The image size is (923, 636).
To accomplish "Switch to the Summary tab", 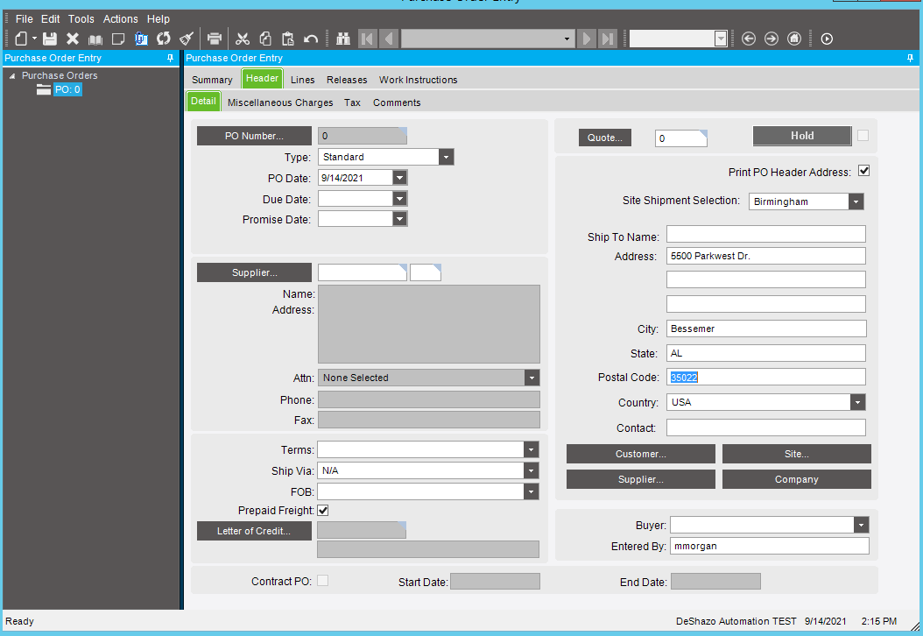I will coord(212,80).
